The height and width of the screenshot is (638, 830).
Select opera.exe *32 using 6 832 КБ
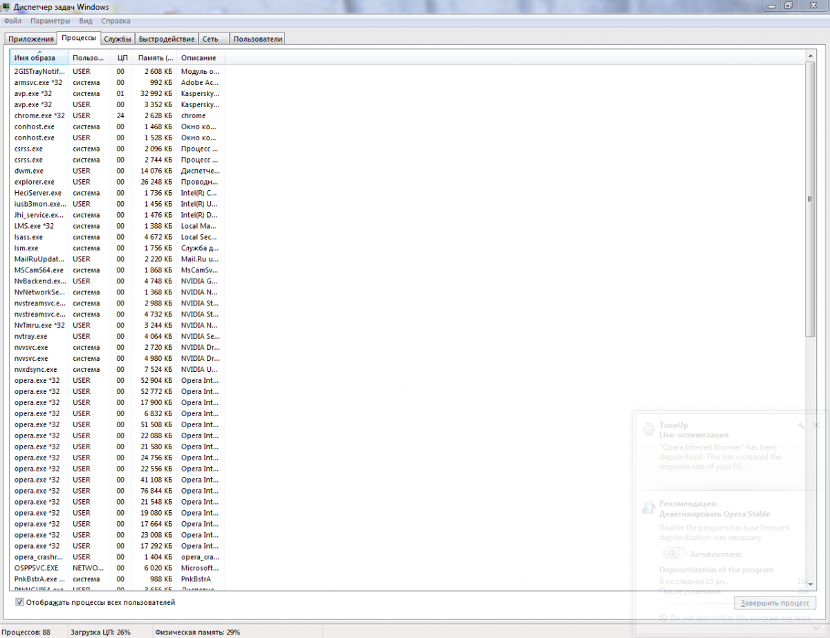point(118,413)
